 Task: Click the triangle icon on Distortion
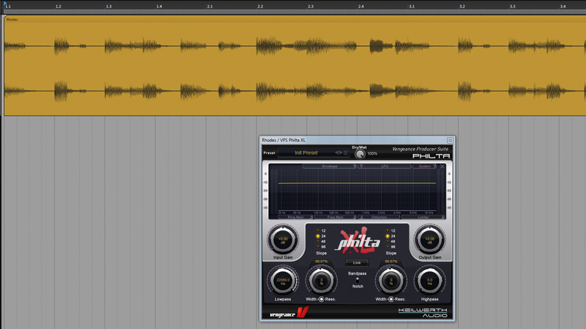361,217
